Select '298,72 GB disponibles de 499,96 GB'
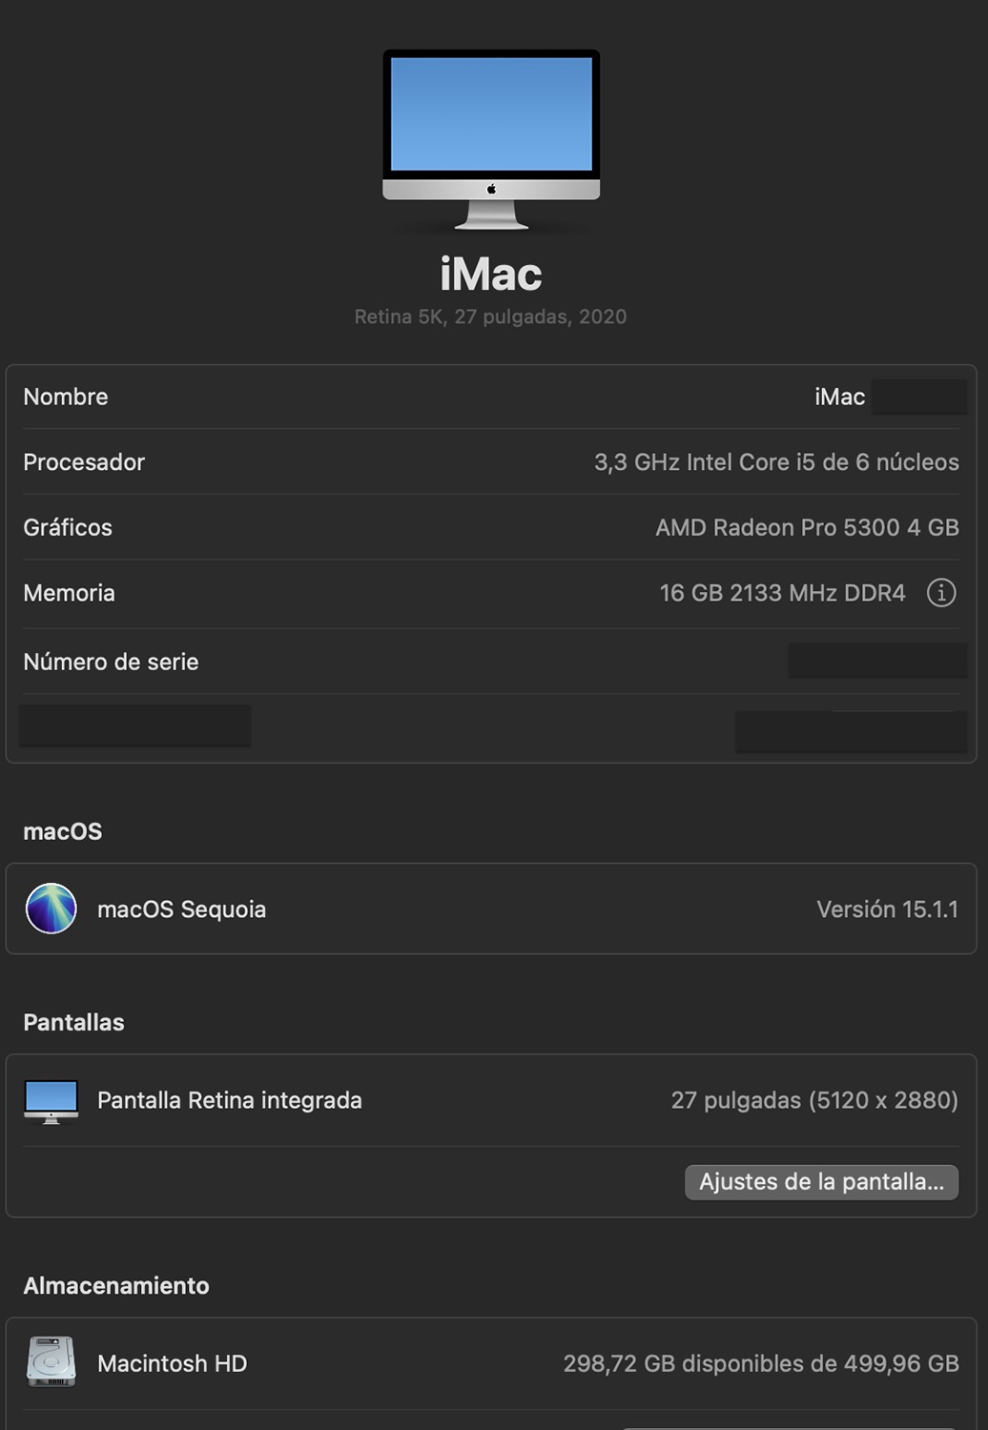988x1430 pixels. (x=761, y=1363)
